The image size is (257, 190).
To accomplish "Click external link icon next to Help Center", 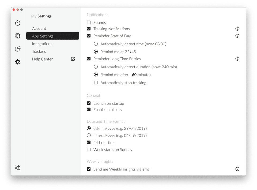I will (x=73, y=59).
